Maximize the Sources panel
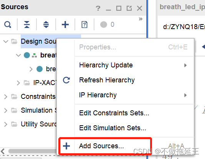 119,8
